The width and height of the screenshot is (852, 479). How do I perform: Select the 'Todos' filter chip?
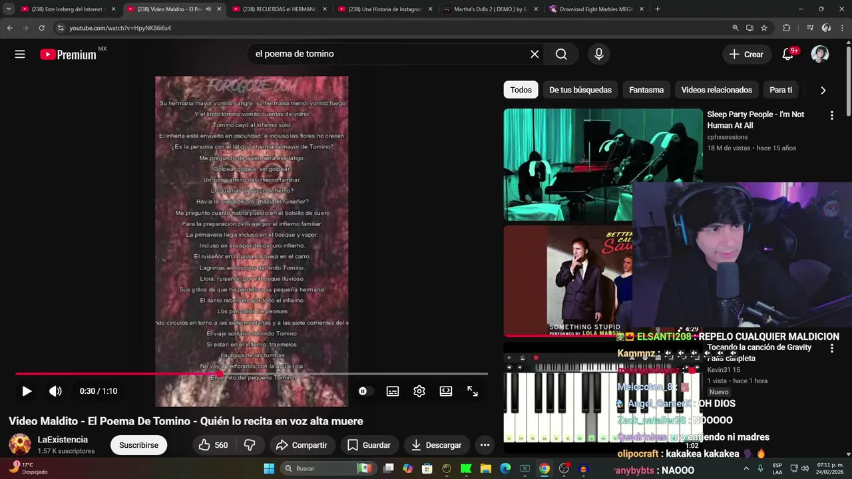point(521,90)
